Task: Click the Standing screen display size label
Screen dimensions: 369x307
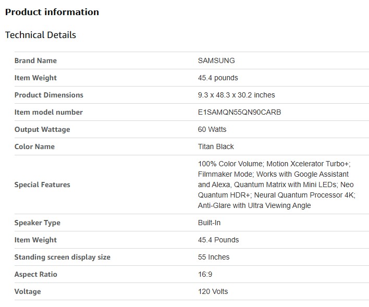Action: click(x=63, y=257)
